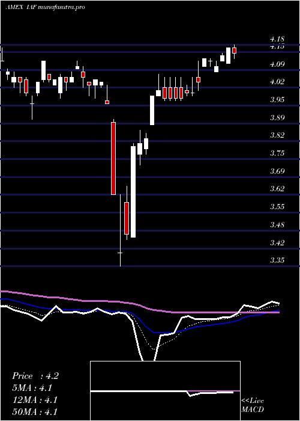Image resolution: width=300 pixels, height=421 pixels.
Task: Select the 4.09 price axis label
Action: click(277, 64)
